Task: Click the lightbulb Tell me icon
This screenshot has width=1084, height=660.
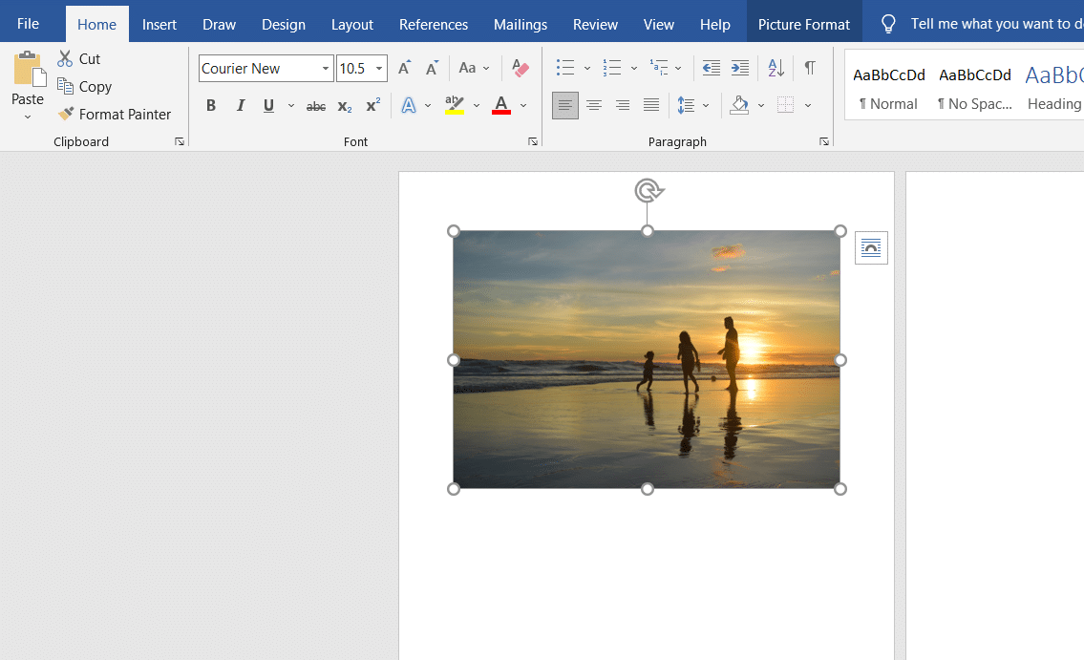Action: click(x=888, y=24)
